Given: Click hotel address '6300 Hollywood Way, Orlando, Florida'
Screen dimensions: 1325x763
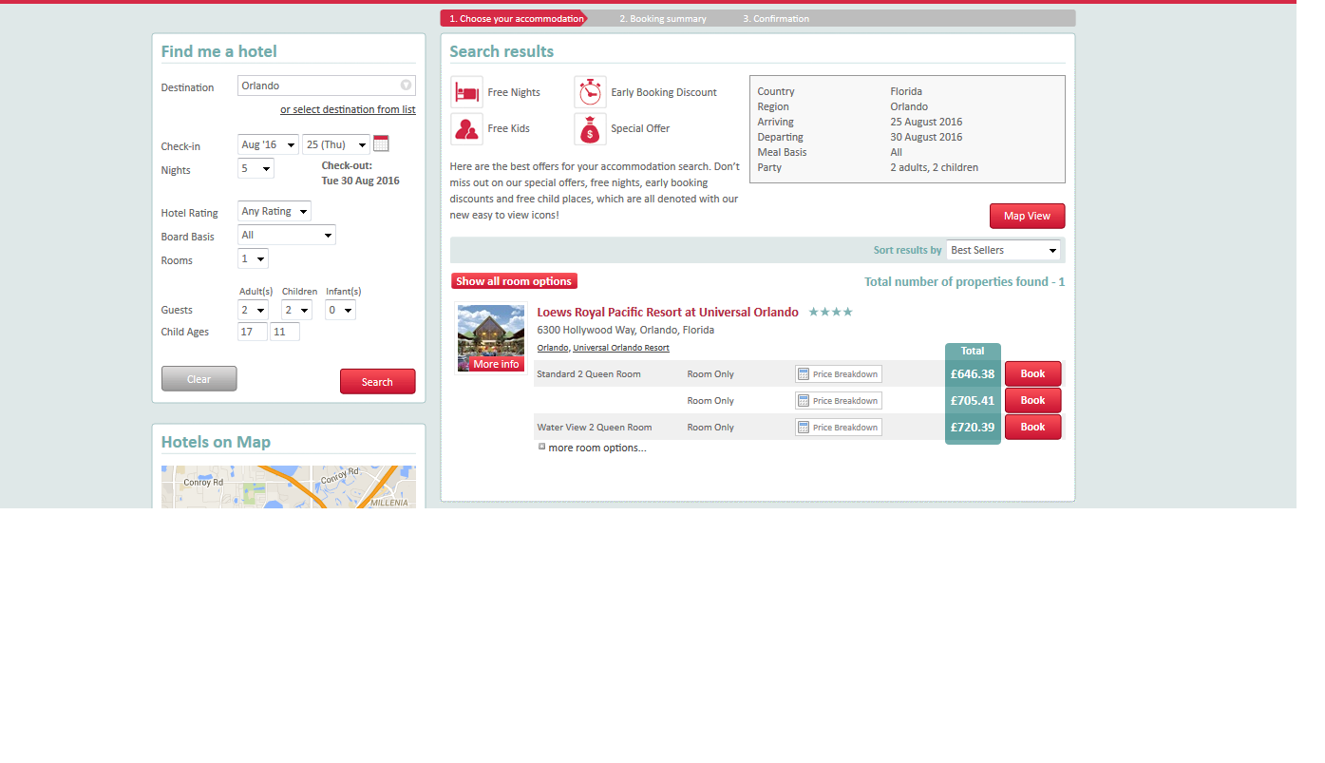Looking at the screenshot, I should 626,330.
